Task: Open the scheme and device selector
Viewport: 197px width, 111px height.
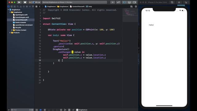Action: [x=35, y=2]
